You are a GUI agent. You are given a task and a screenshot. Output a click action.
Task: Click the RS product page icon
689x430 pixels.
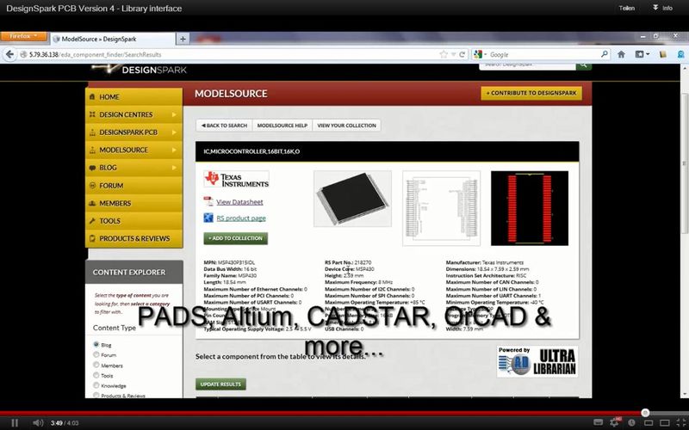pyautogui.click(x=208, y=218)
